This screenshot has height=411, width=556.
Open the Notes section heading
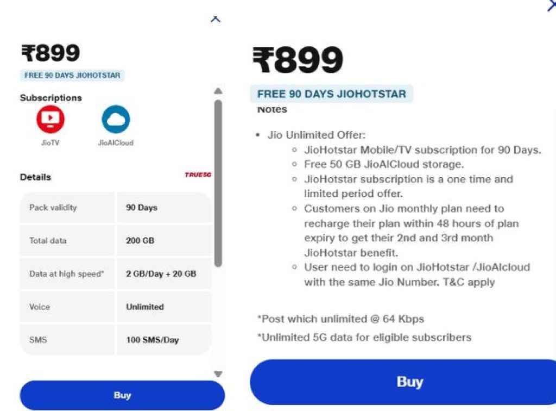(271, 109)
